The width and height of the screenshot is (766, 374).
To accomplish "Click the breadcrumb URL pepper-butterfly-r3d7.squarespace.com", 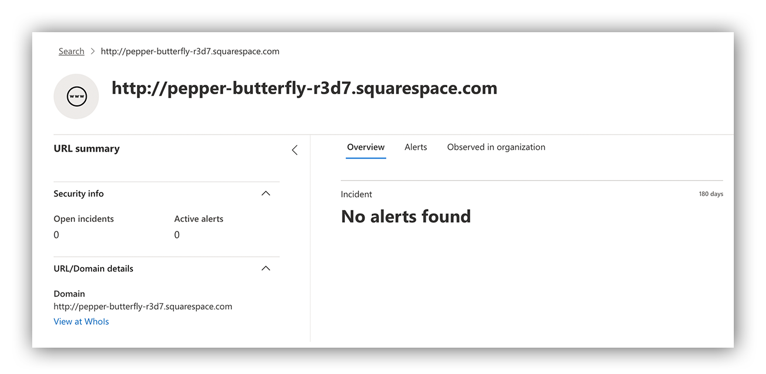I will tap(190, 52).
